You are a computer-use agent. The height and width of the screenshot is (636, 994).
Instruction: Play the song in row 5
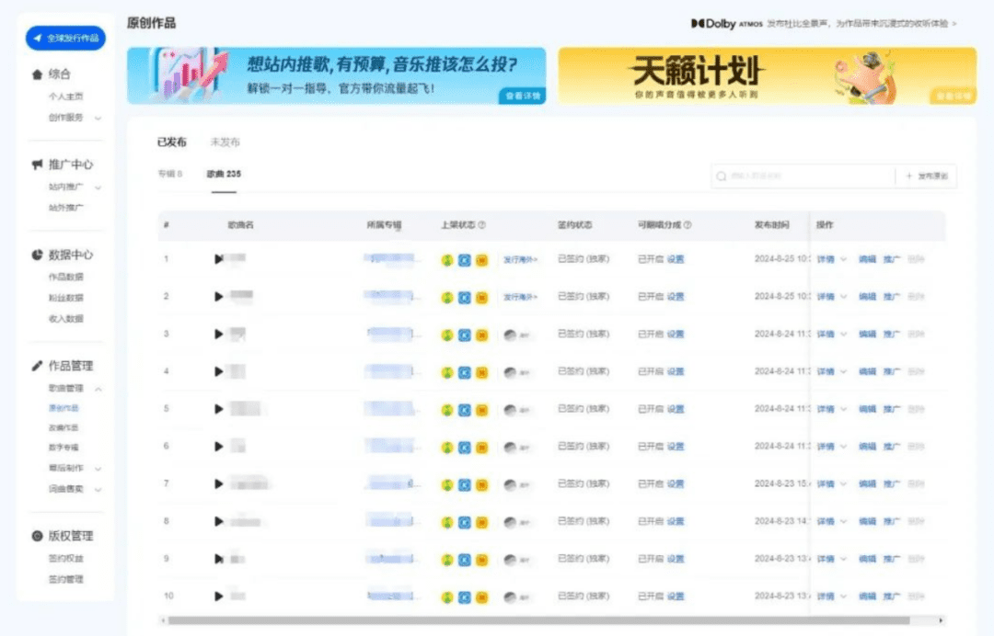(x=218, y=409)
